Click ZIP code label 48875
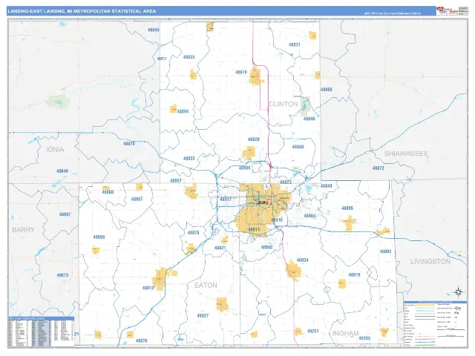This screenshot has width=475, height=356. (129, 143)
